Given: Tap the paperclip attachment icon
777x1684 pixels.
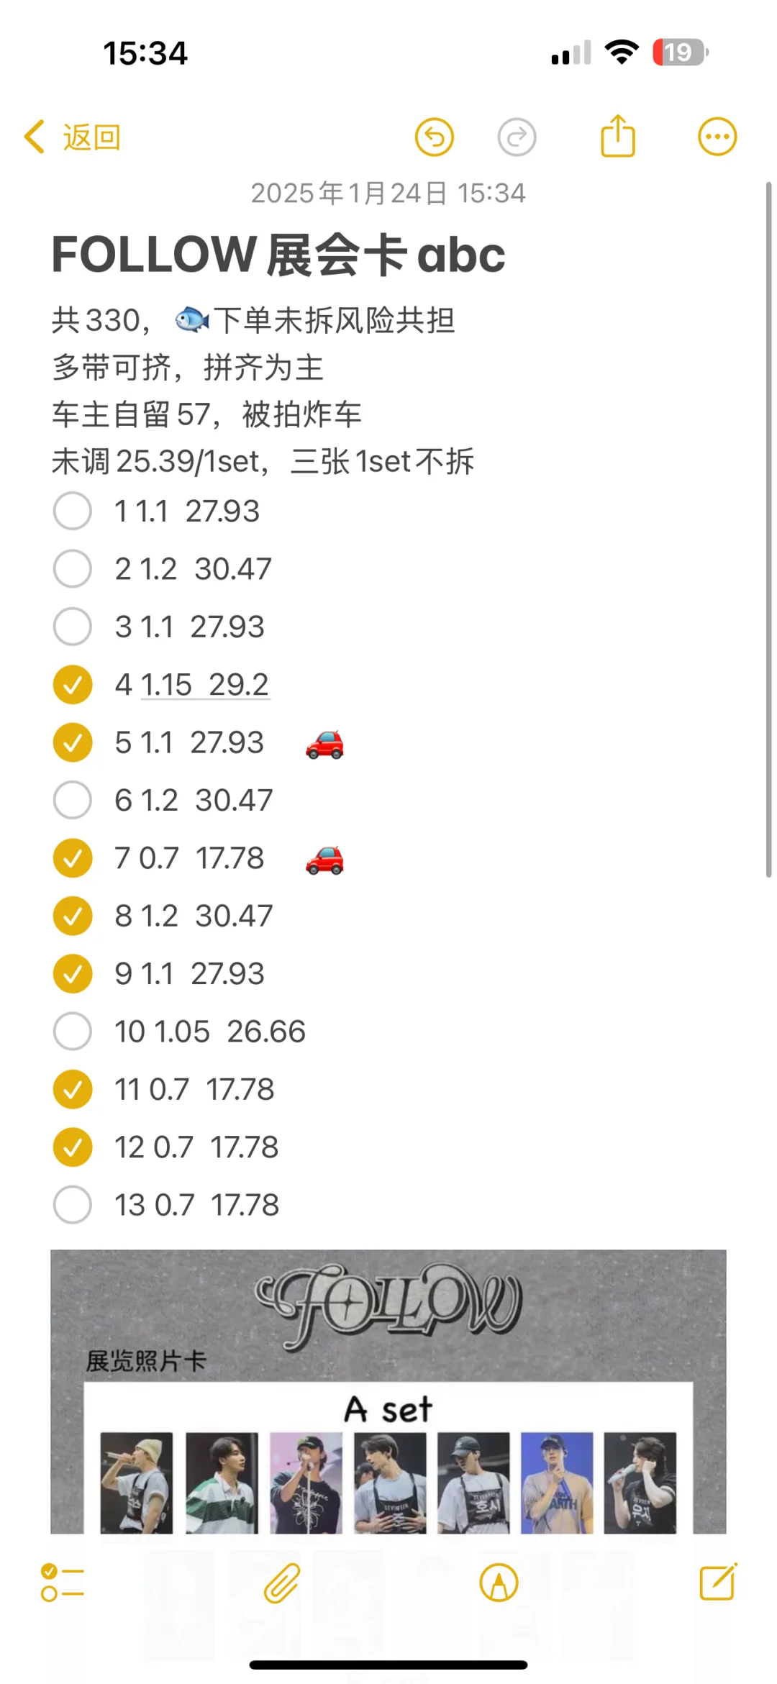Looking at the screenshot, I should point(281,1583).
